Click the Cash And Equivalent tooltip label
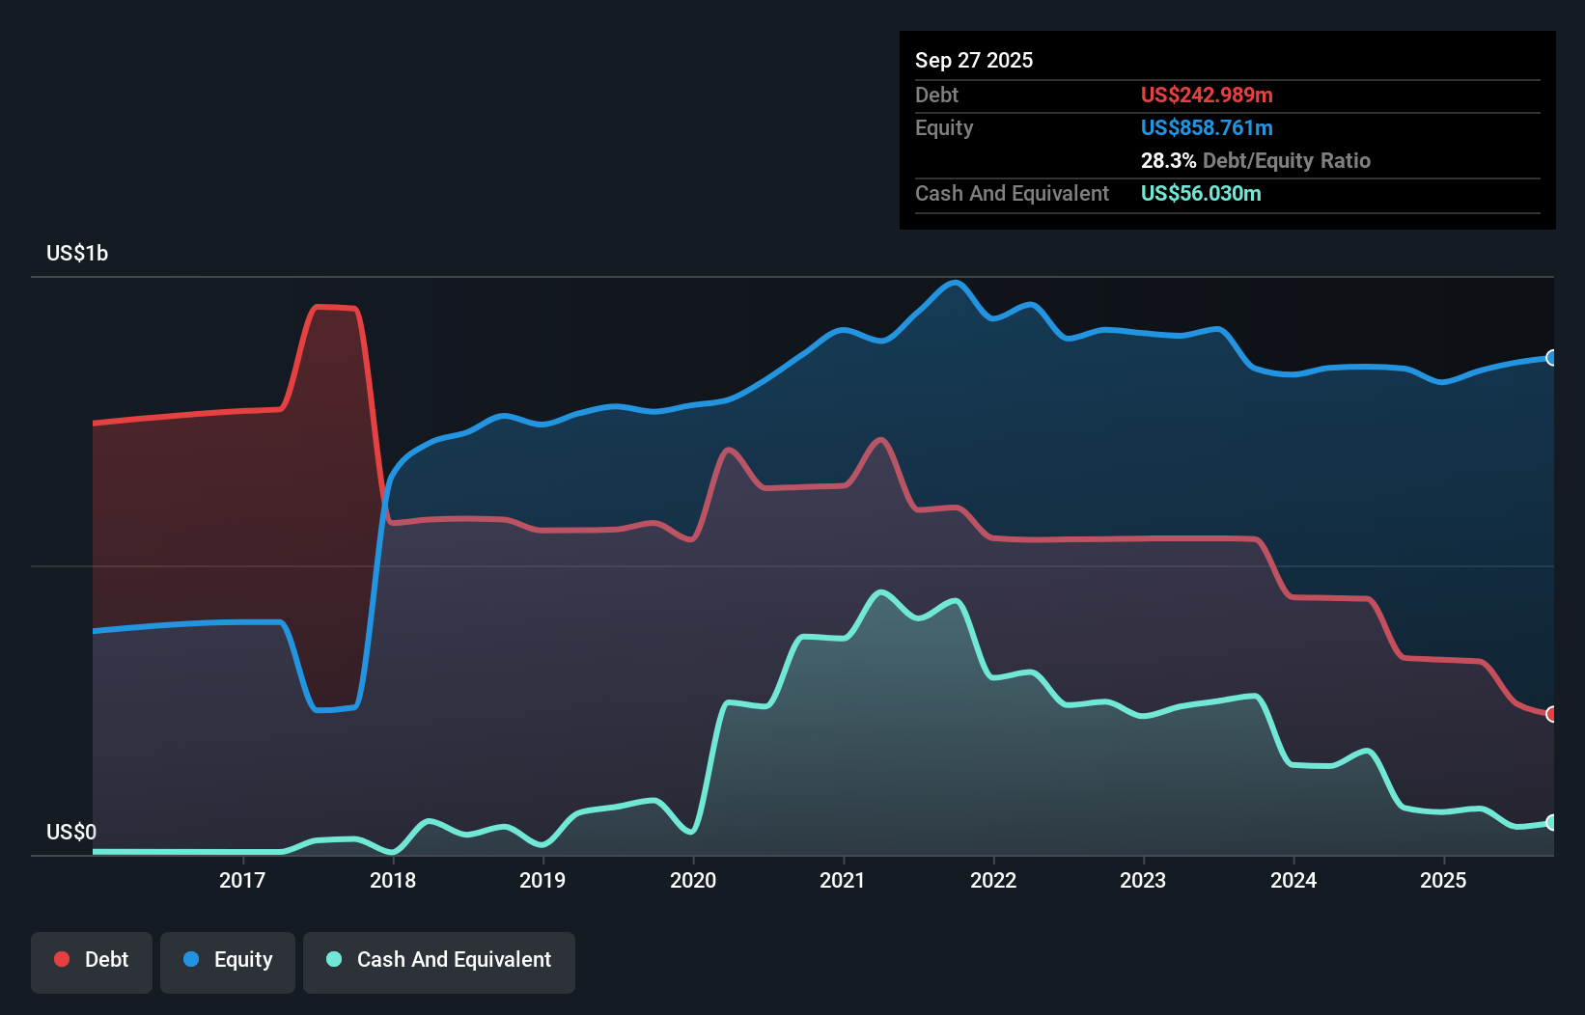 pyautogui.click(x=1012, y=193)
